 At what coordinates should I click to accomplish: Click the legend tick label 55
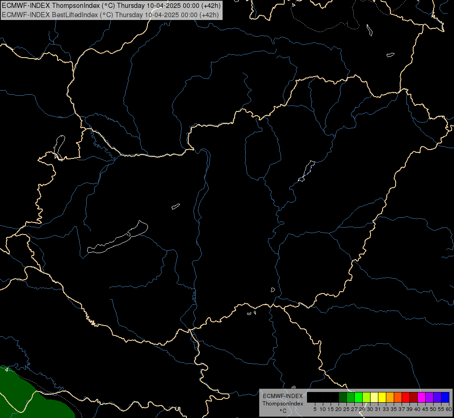[441, 409]
